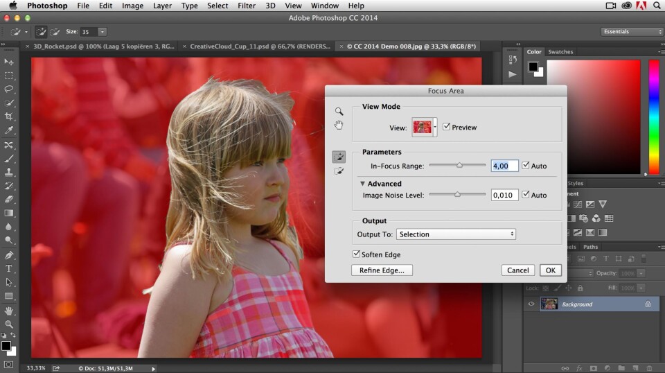This screenshot has height=373, width=665.
Task: Click the Apple menu
Action: coord(13,6)
